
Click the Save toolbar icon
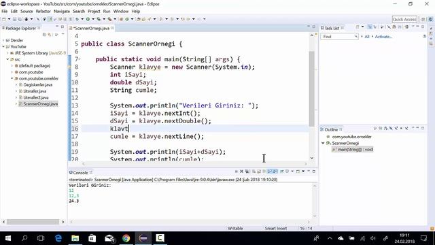[14, 19]
